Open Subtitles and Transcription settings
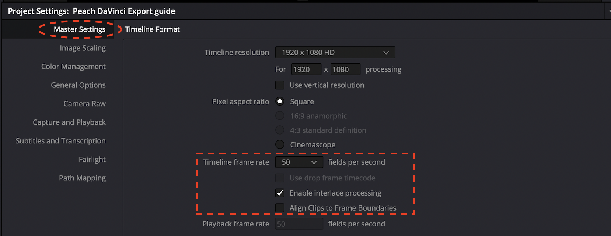Viewport: 611px width, 236px height. click(60, 141)
